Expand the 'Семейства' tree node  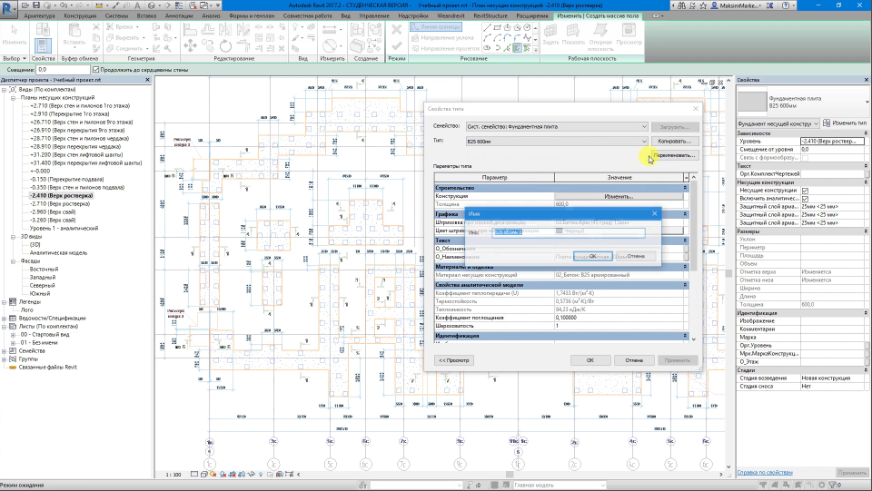(x=5, y=351)
